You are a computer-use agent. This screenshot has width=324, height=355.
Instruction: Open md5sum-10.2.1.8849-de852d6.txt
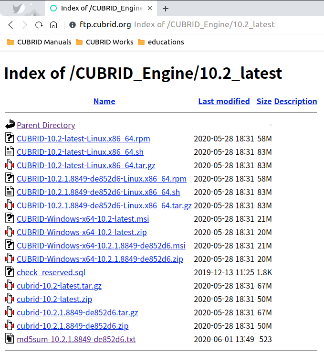point(76,339)
